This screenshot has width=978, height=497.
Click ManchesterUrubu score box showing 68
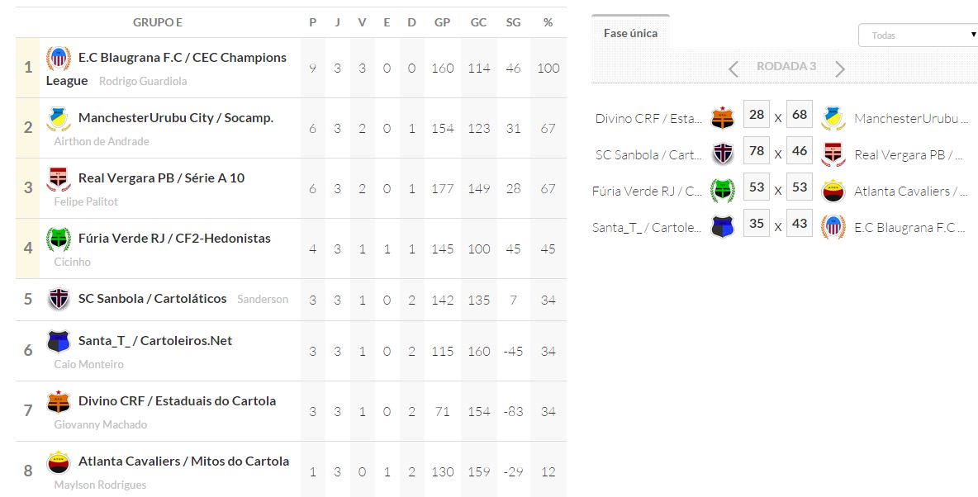pos(799,115)
